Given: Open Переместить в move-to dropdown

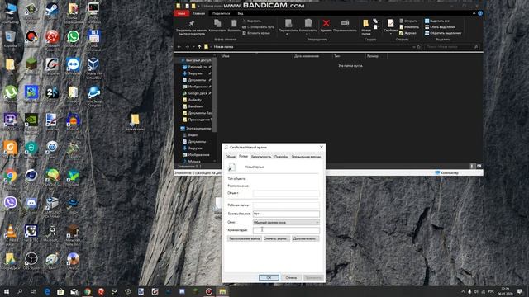Looking at the screenshot, I should click(x=288, y=27).
